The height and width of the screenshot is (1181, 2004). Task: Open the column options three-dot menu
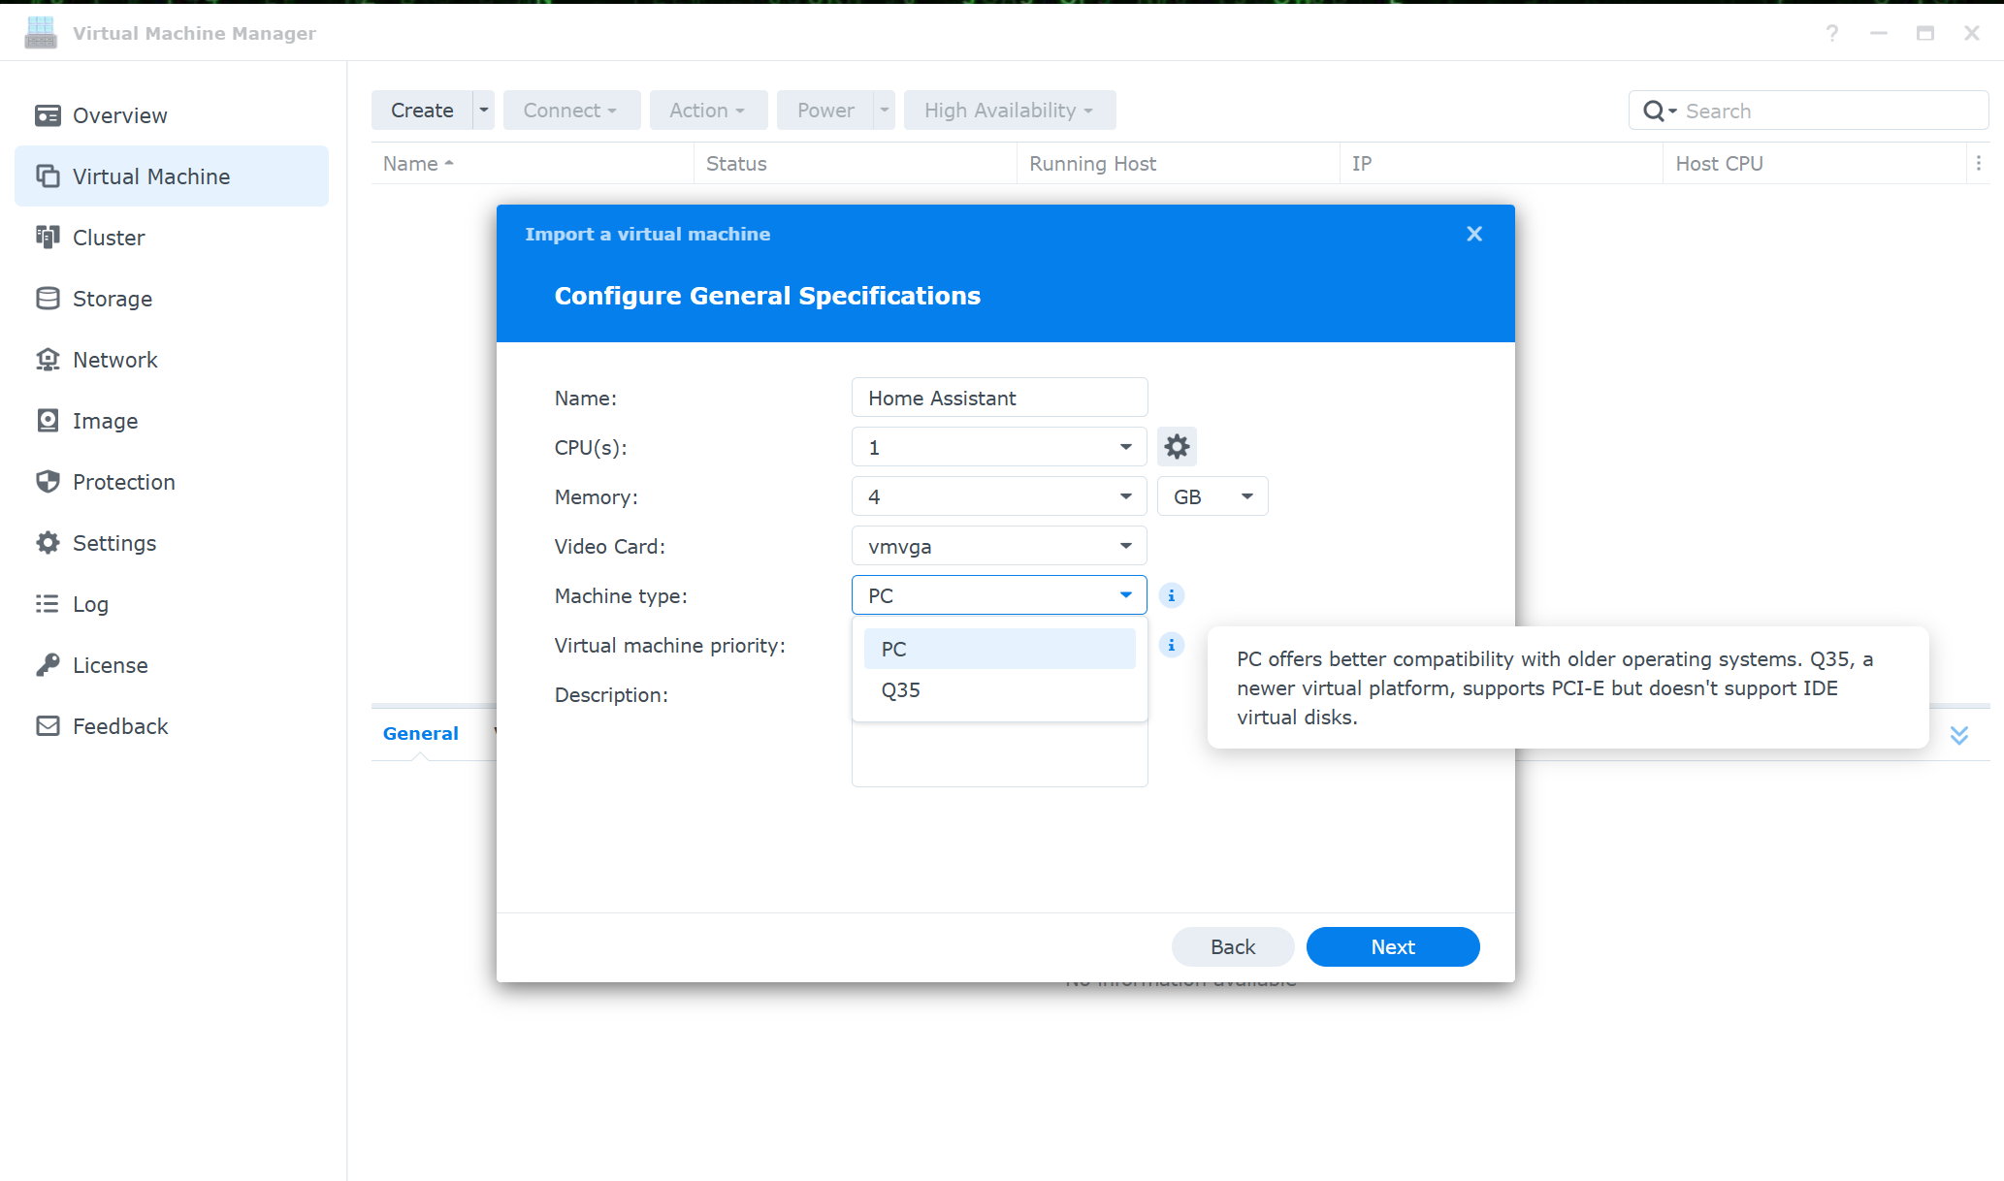[x=1979, y=164]
